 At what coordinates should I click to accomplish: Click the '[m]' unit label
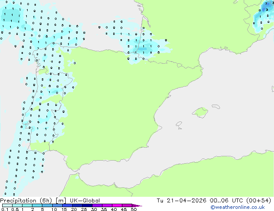[x=61, y=201]
